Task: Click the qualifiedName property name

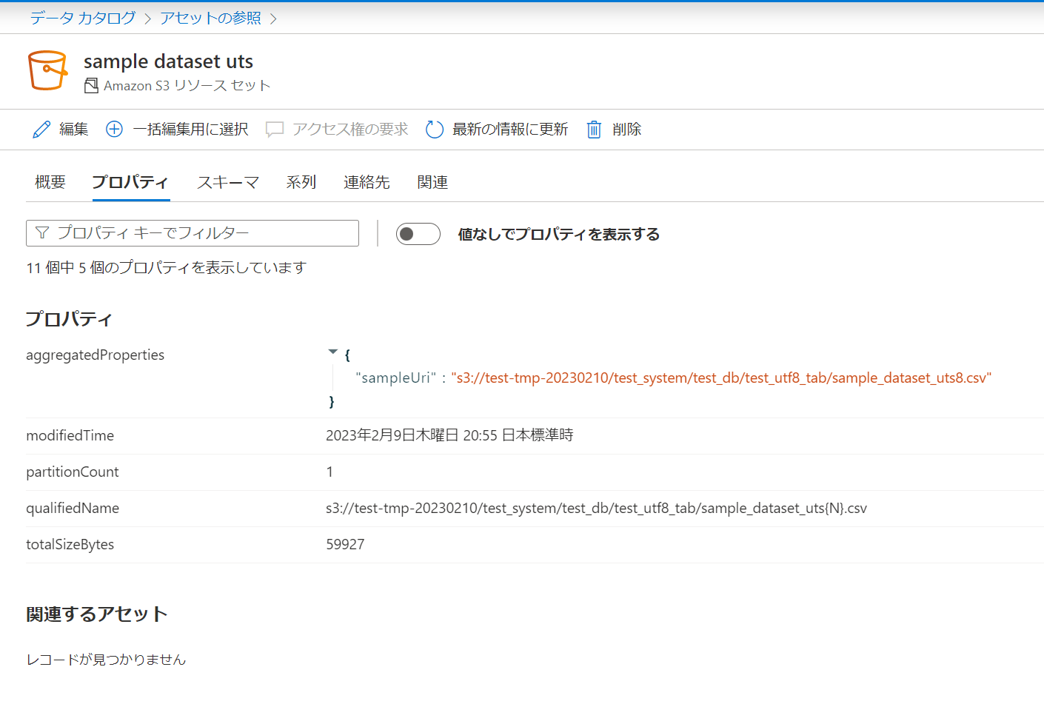Action: pyautogui.click(x=73, y=508)
